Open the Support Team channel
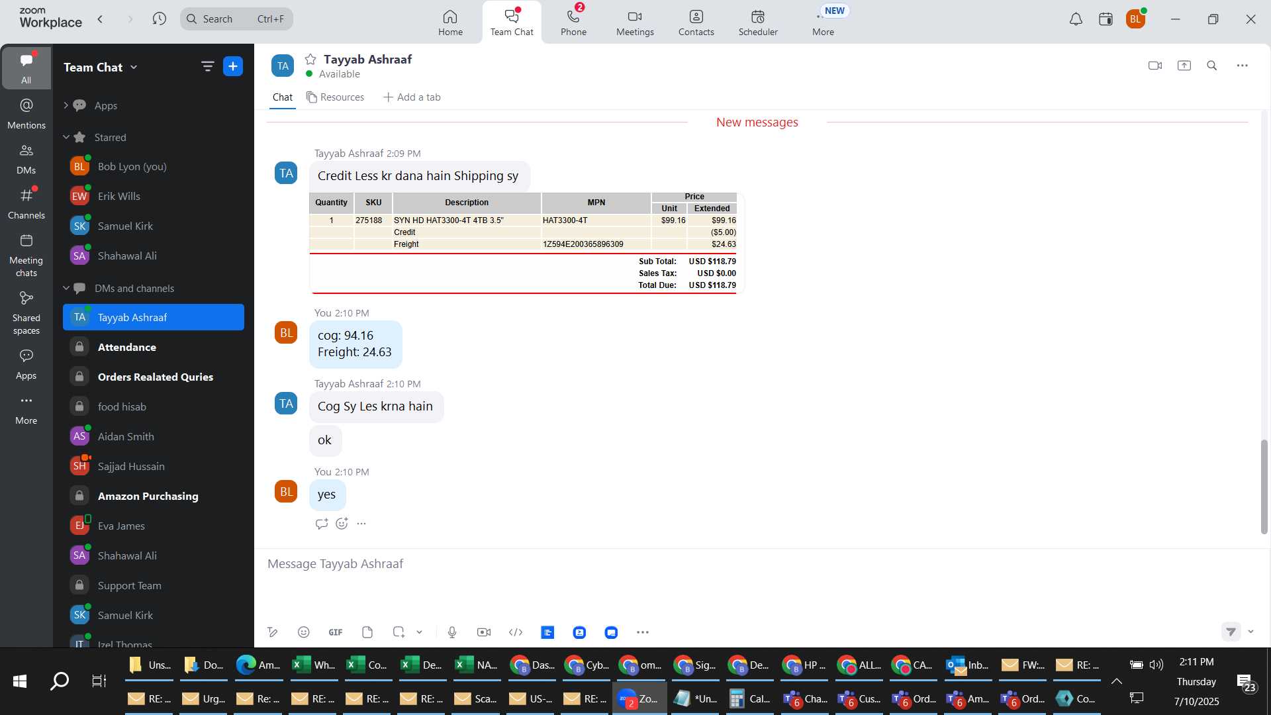 coord(154,585)
